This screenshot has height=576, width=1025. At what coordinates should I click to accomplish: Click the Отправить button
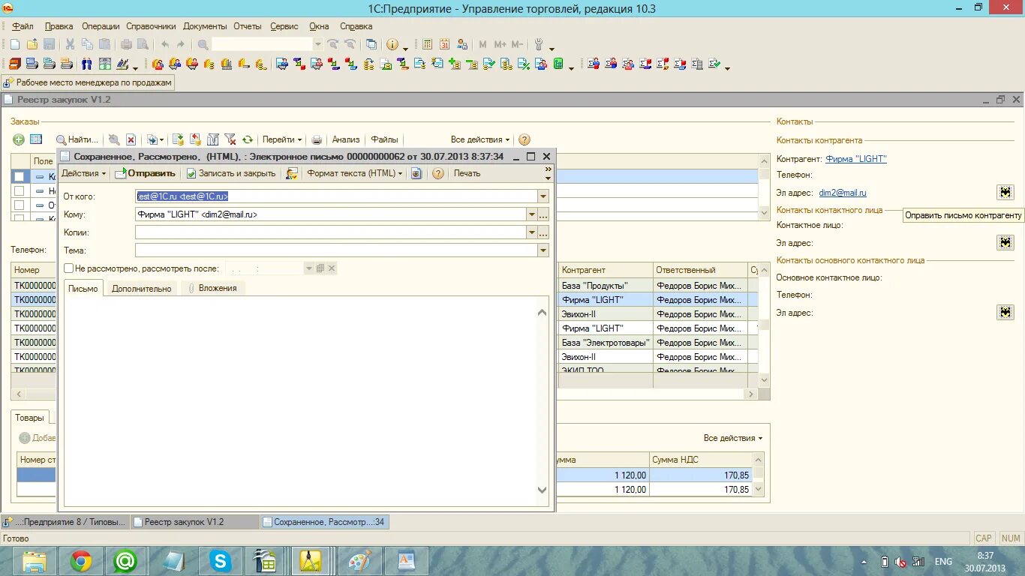146,173
